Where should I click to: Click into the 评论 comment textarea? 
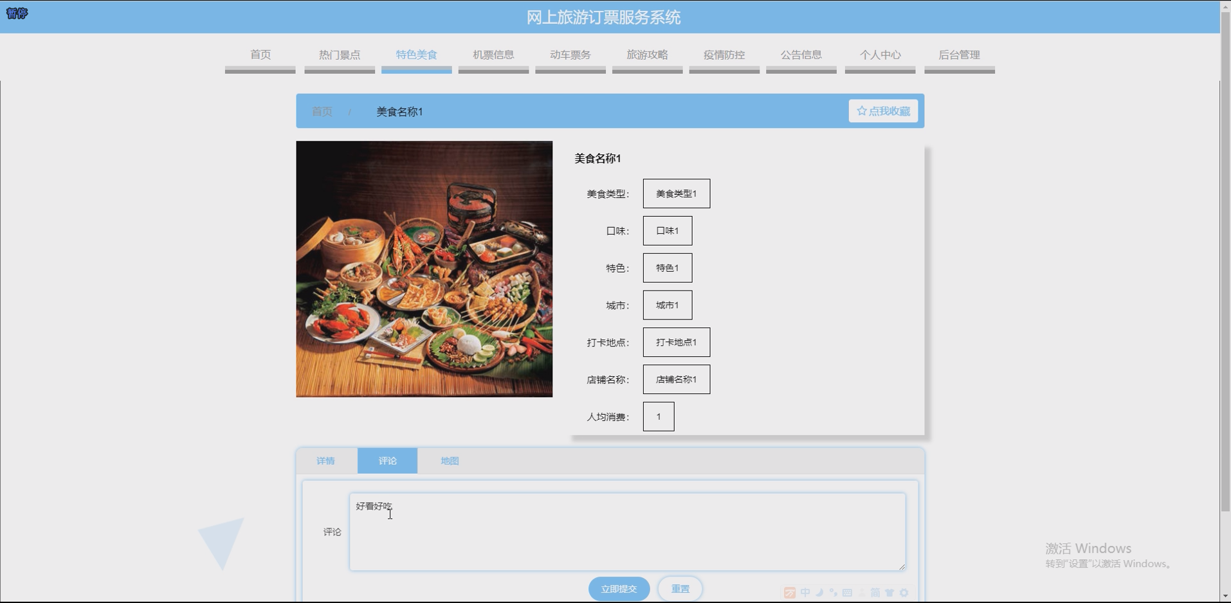(x=628, y=532)
